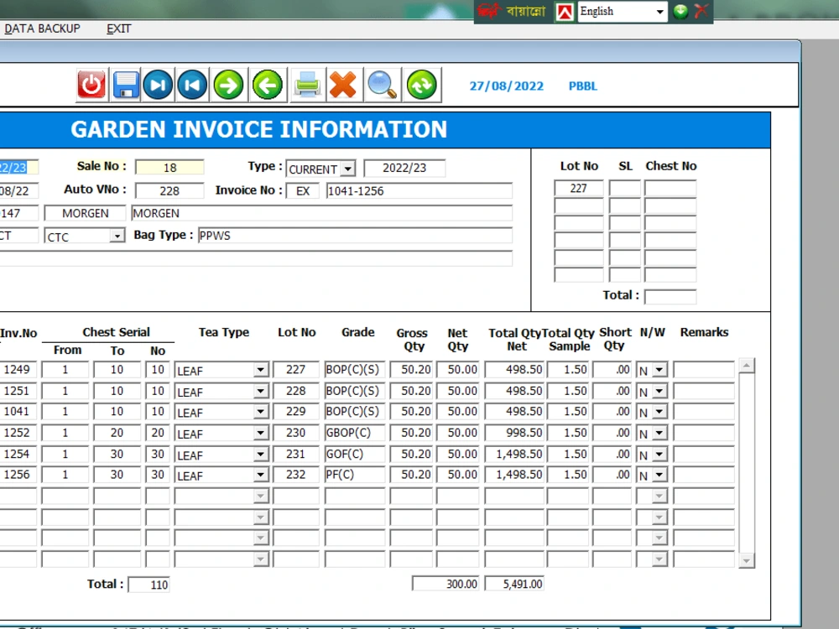The width and height of the screenshot is (839, 629).
Task: Open DATA BACKUP menu
Action: click(42, 29)
